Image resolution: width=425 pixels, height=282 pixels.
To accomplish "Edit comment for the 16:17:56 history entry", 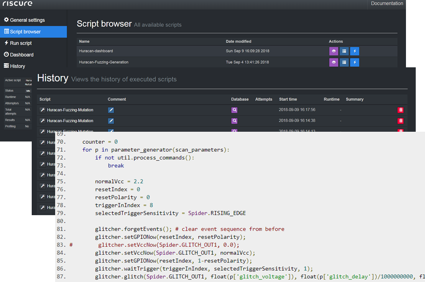I will click(111, 110).
